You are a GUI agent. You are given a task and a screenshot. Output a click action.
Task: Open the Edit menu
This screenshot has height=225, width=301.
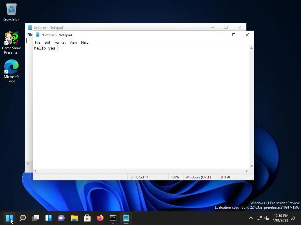coord(47,42)
